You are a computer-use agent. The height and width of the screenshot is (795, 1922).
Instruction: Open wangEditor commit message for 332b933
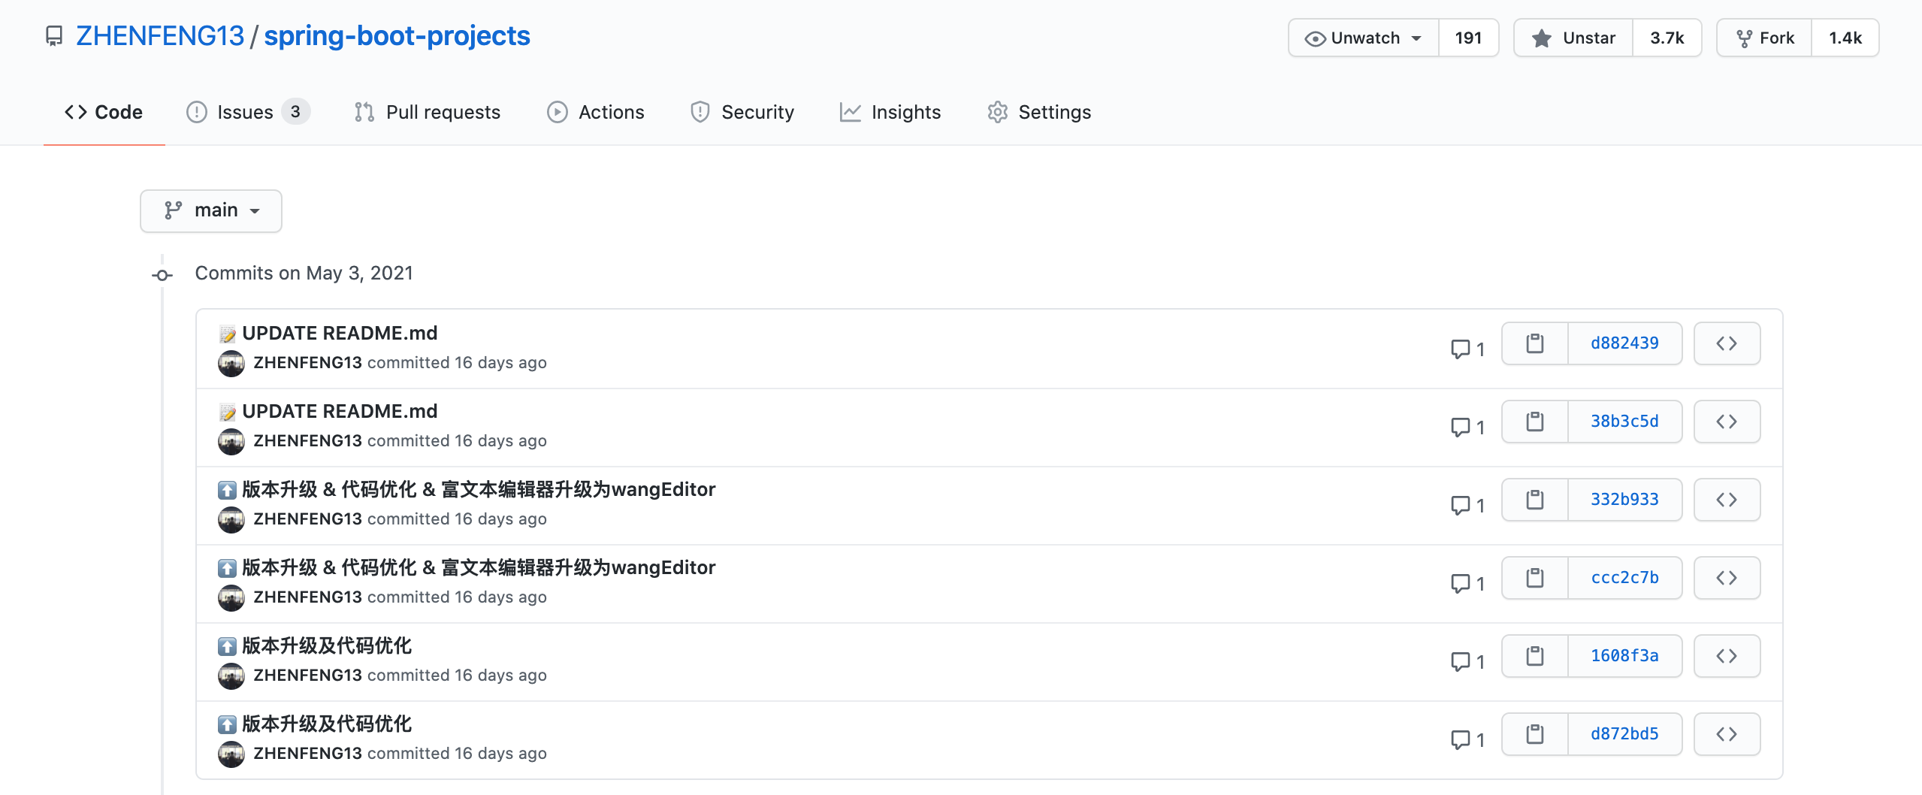coord(479,489)
